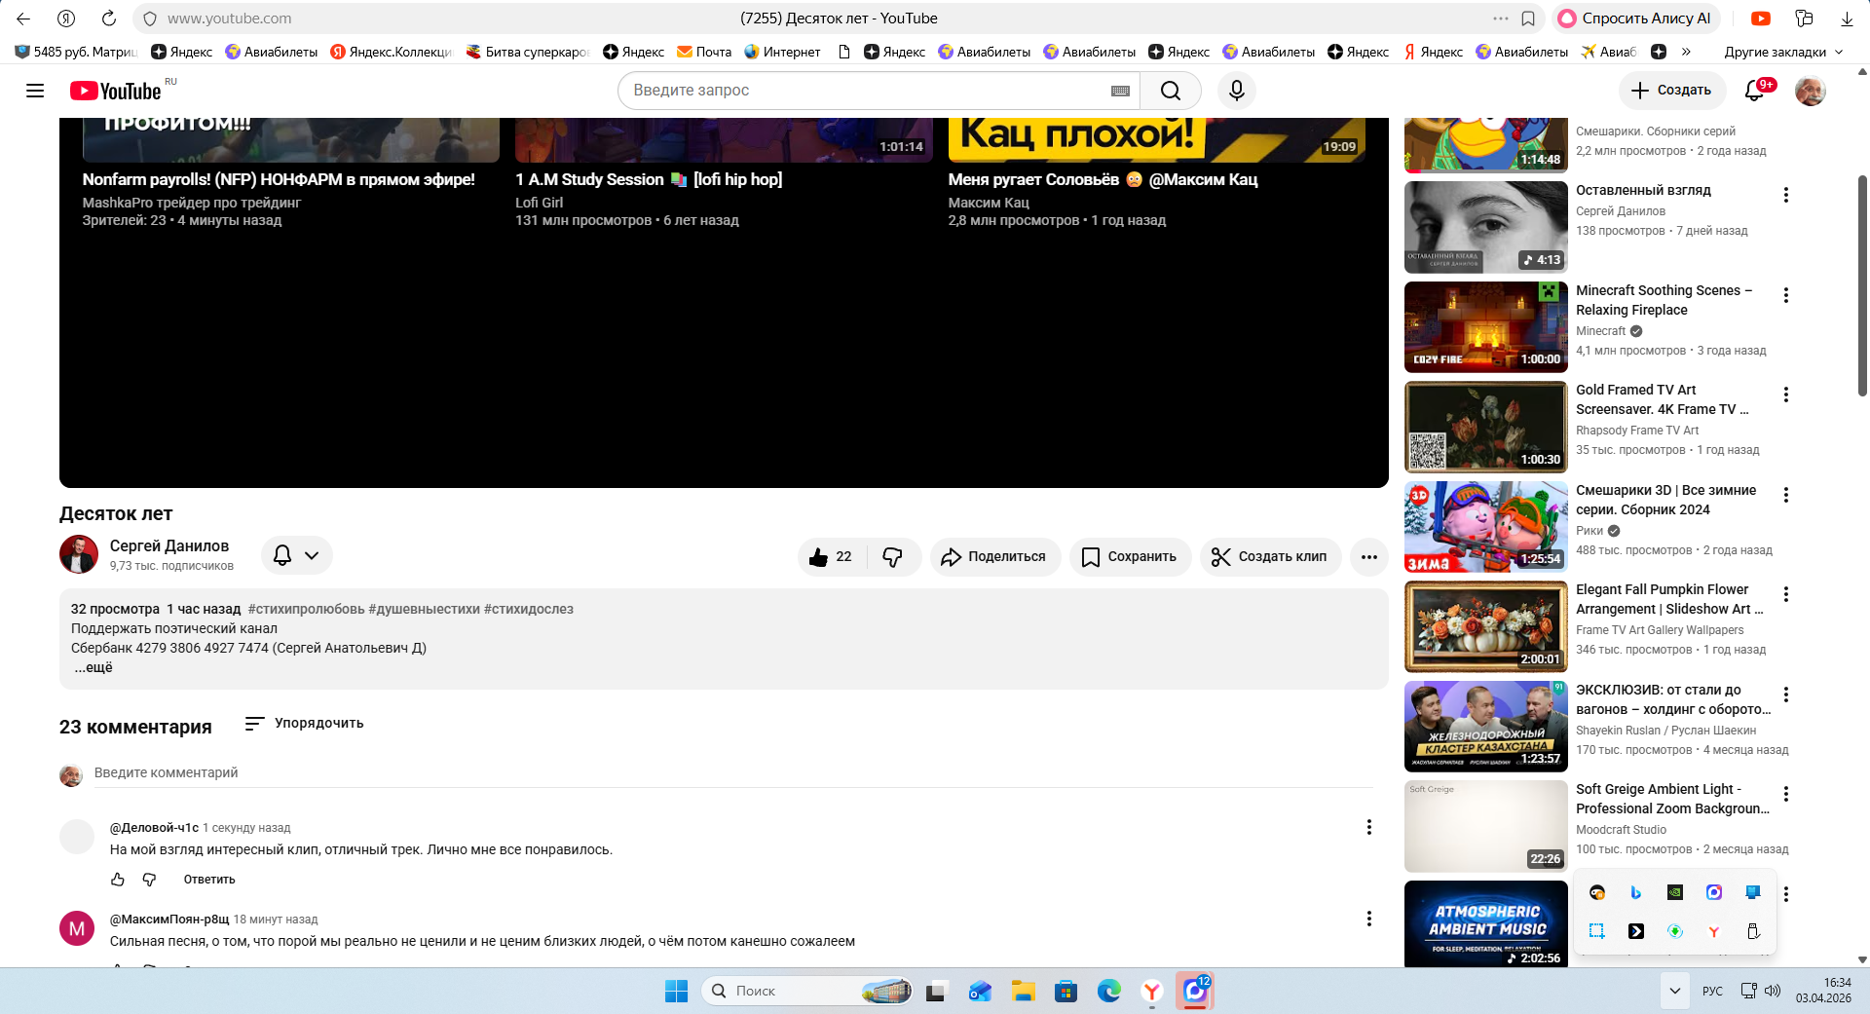
Task: Open the on-screen keyboard icon in search
Action: 1120,91
